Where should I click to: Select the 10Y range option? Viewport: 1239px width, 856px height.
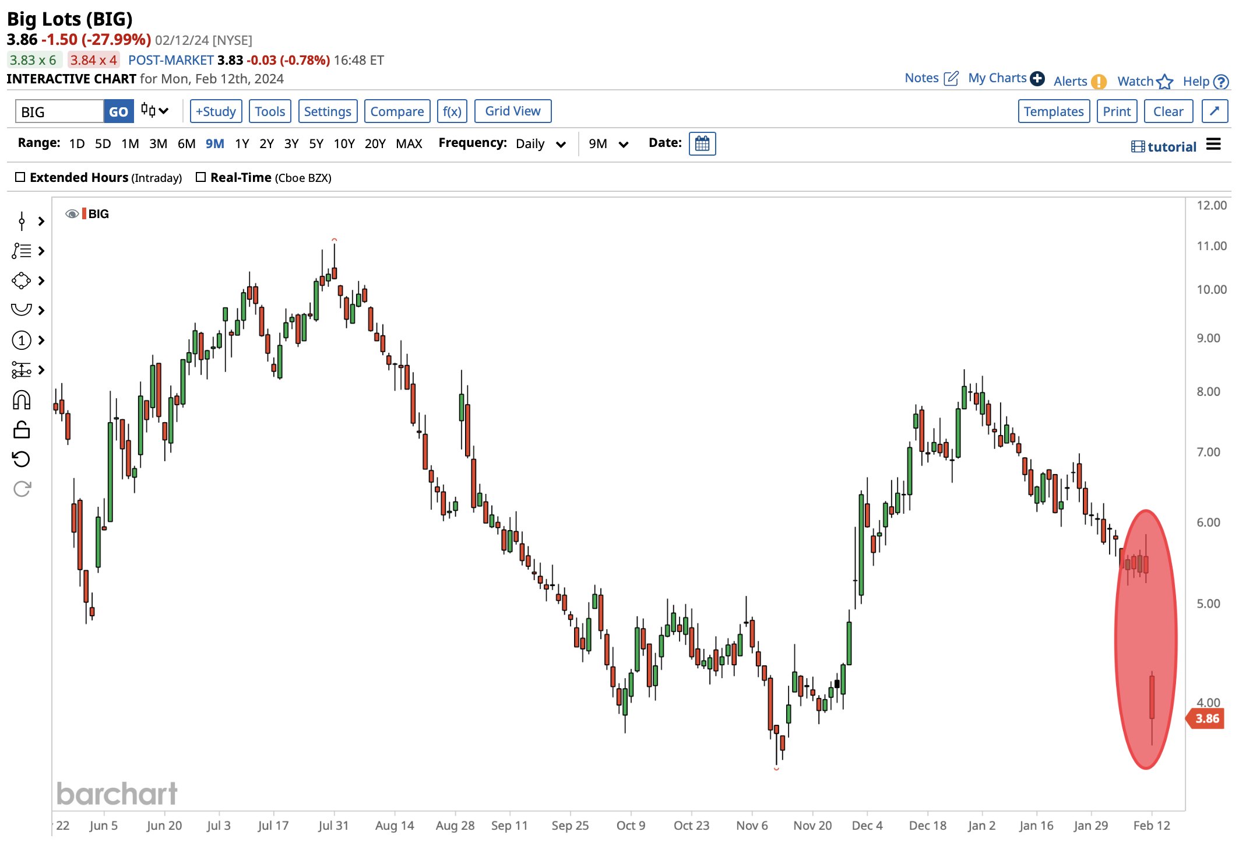click(x=344, y=143)
